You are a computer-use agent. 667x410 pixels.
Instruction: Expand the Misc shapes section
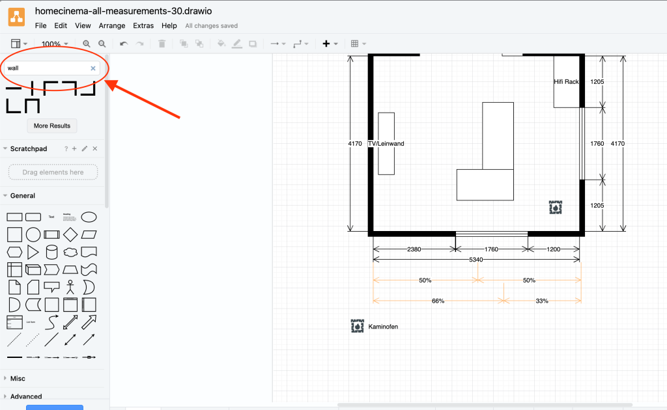pos(18,378)
